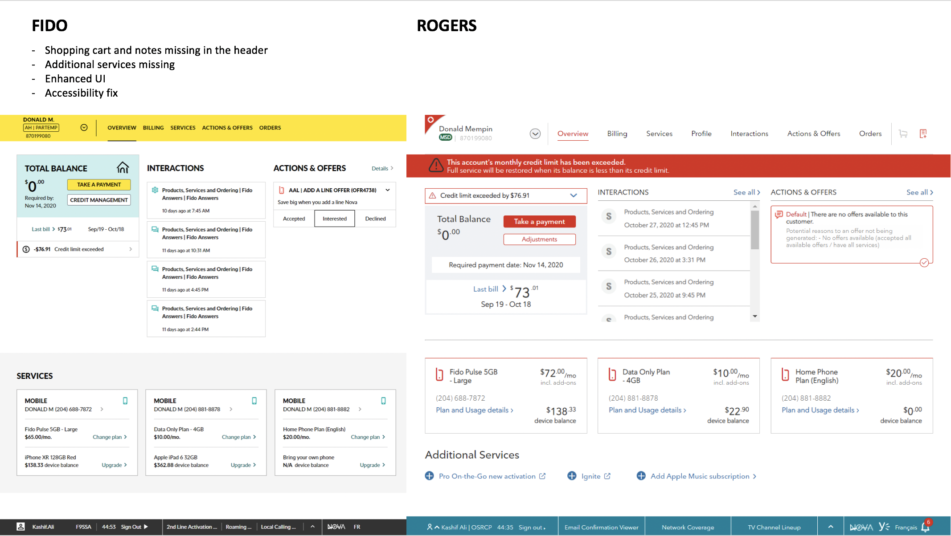Screen dimensions: 951x536
Task: Select Interested for the AAL offer
Action: click(x=335, y=219)
